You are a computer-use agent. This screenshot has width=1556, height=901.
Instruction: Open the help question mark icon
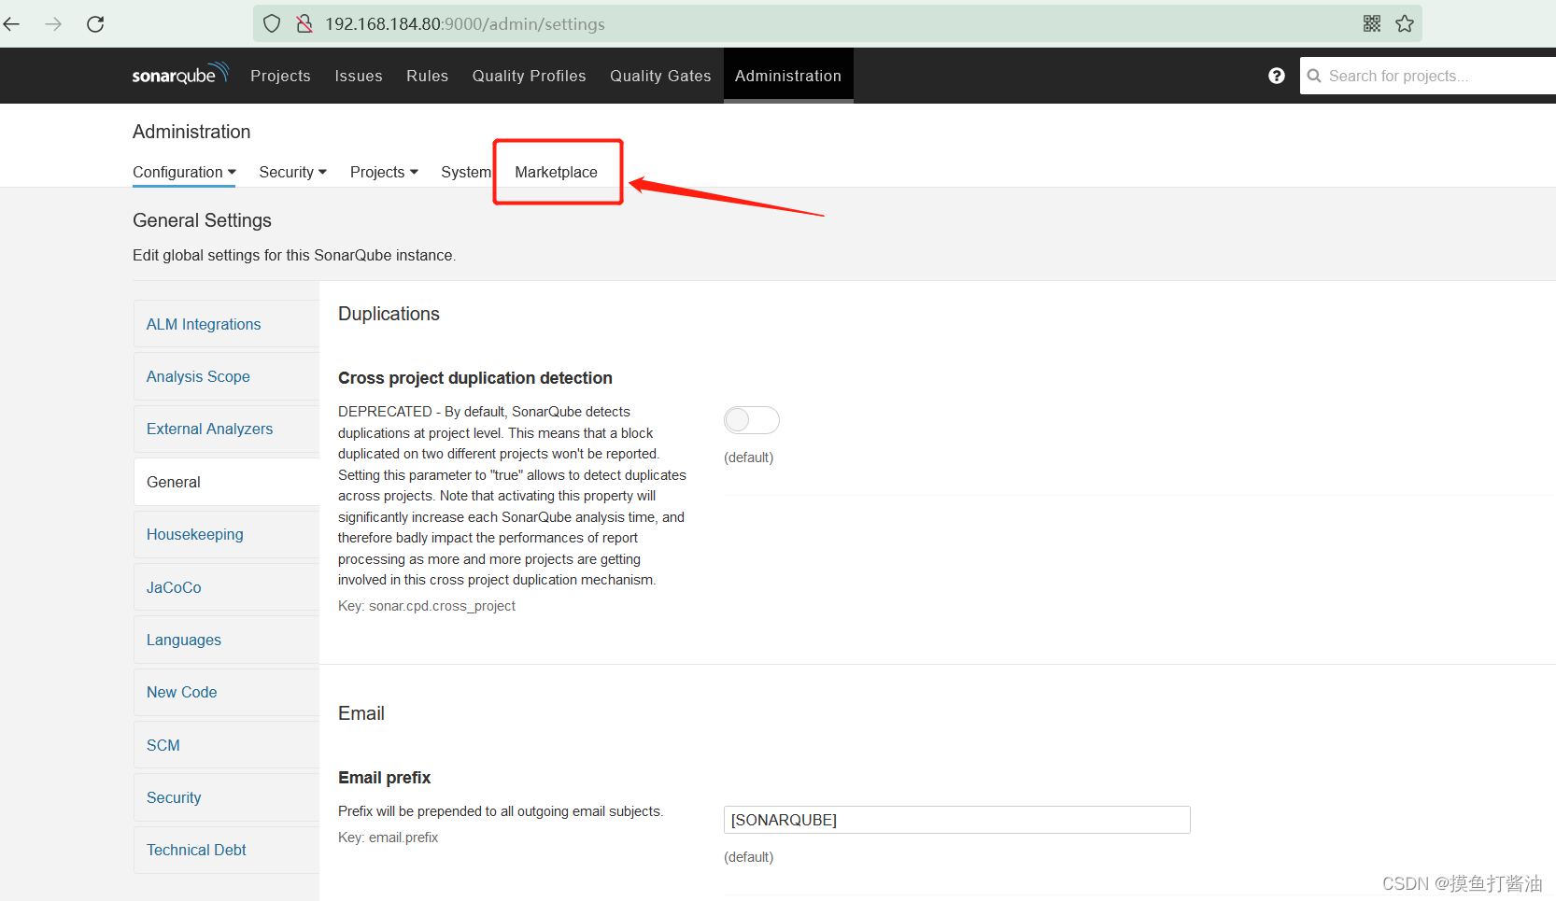point(1277,76)
